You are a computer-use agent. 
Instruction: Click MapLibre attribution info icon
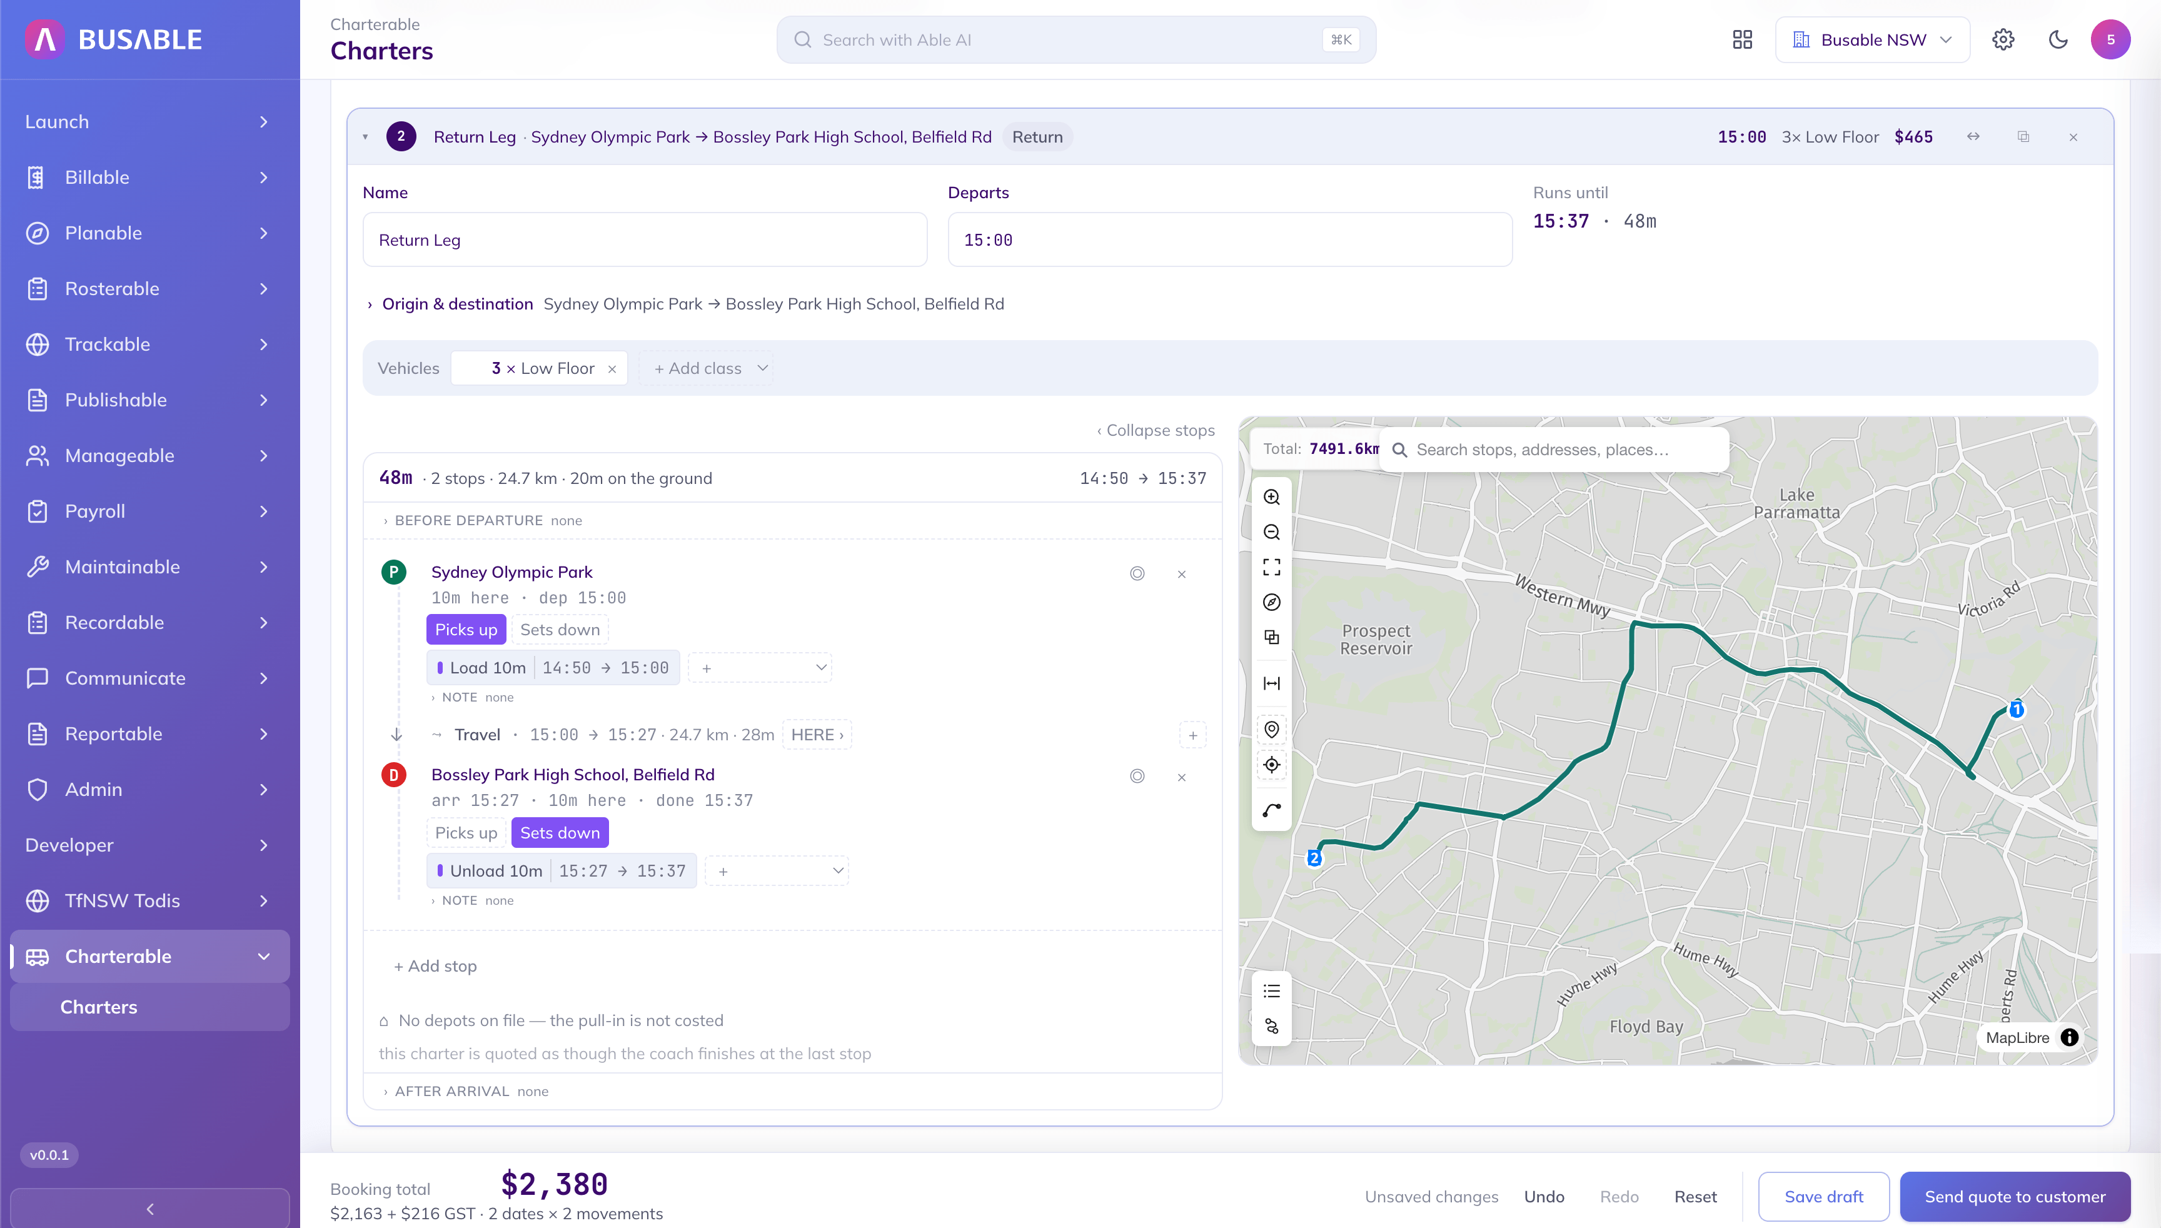(2069, 1037)
